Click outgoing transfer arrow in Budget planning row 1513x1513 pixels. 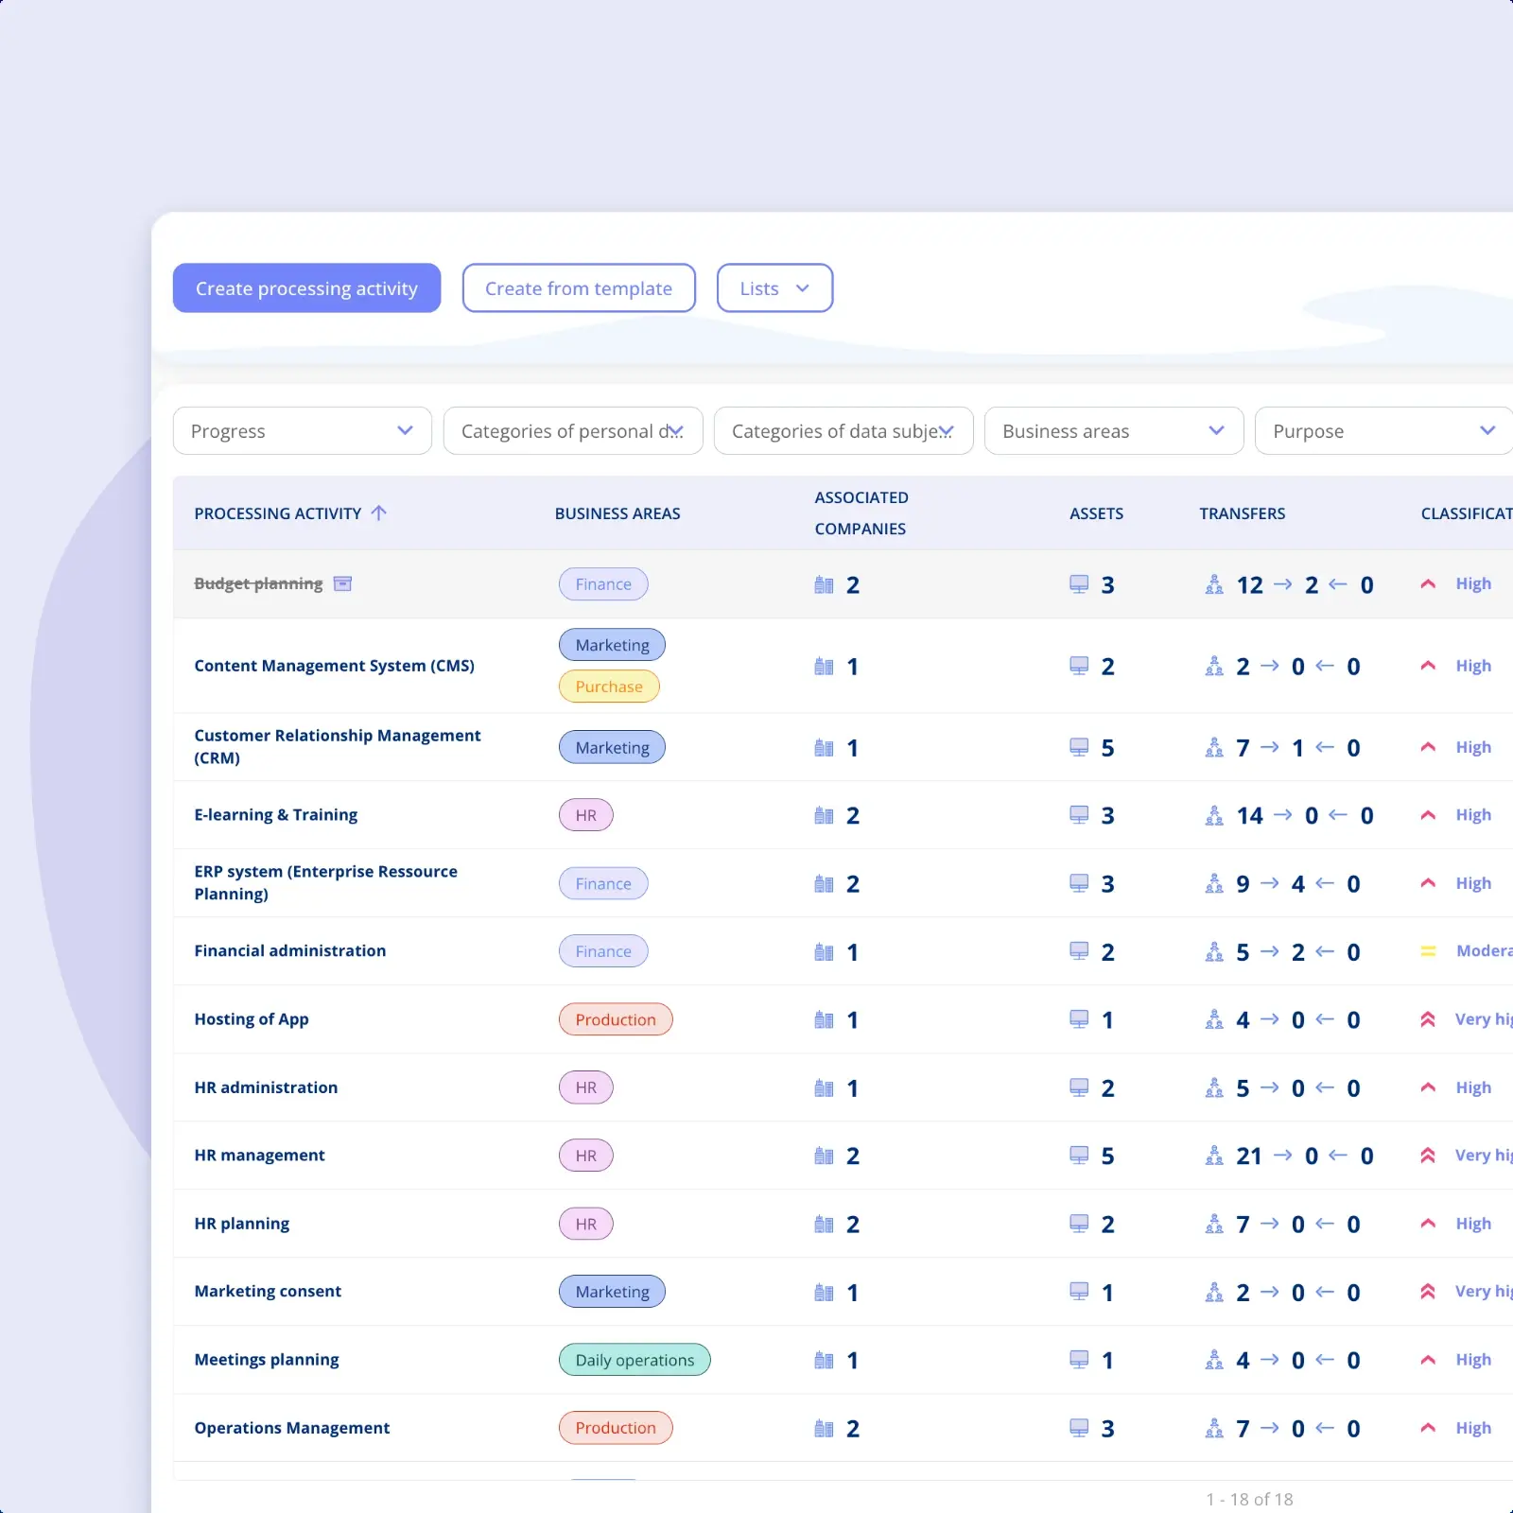point(1283,584)
